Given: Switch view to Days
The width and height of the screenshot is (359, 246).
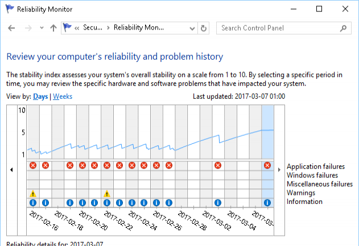Looking at the screenshot, I should [x=40, y=97].
